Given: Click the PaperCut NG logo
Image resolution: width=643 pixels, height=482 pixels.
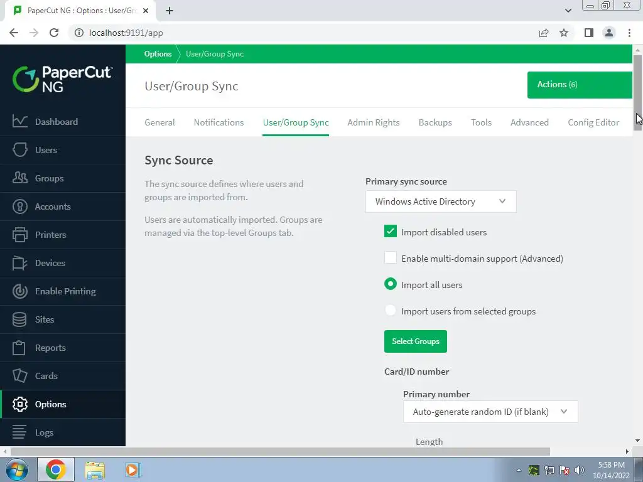Looking at the screenshot, I should [62, 78].
